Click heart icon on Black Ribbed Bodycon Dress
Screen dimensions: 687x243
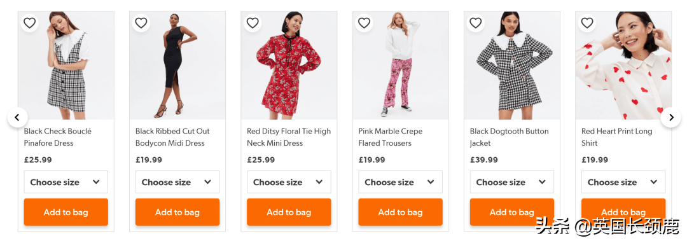(141, 23)
